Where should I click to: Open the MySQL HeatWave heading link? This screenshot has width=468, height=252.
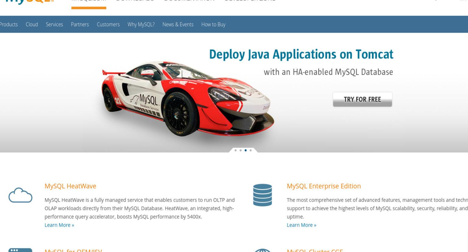tap(70, 186)
